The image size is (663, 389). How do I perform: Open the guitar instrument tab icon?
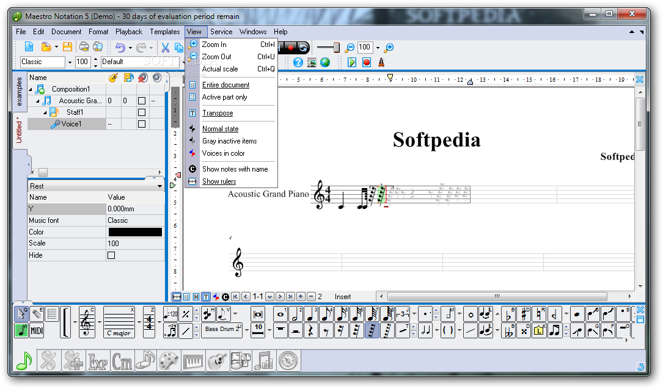click(218, 361)
